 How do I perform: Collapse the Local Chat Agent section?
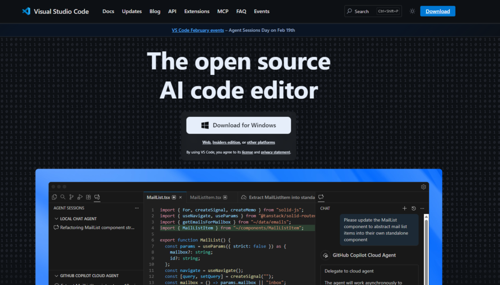click(57, 219)
